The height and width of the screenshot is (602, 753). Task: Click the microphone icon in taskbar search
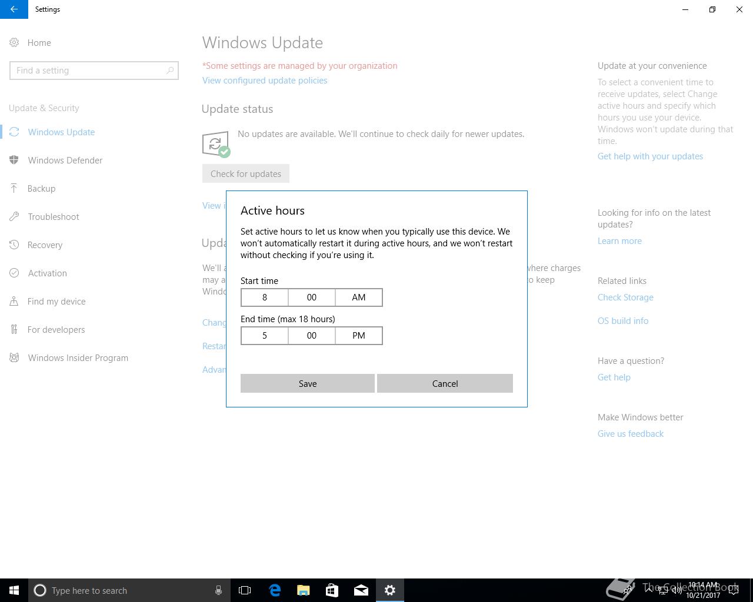pyautogui.click(x=218, y=590)
